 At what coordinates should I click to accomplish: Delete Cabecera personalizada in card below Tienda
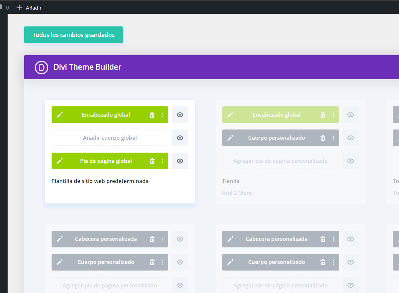[x=323, y=239]
